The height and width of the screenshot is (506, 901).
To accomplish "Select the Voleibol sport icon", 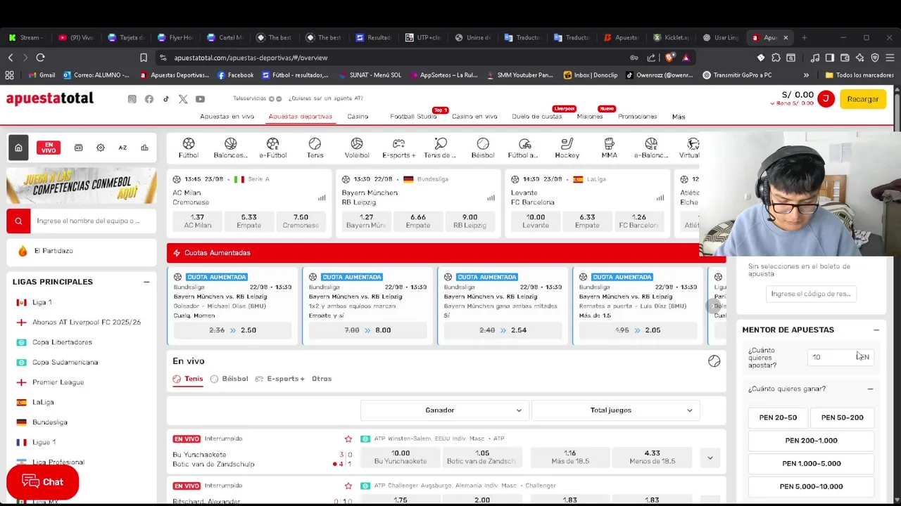I will coord(357,148).
